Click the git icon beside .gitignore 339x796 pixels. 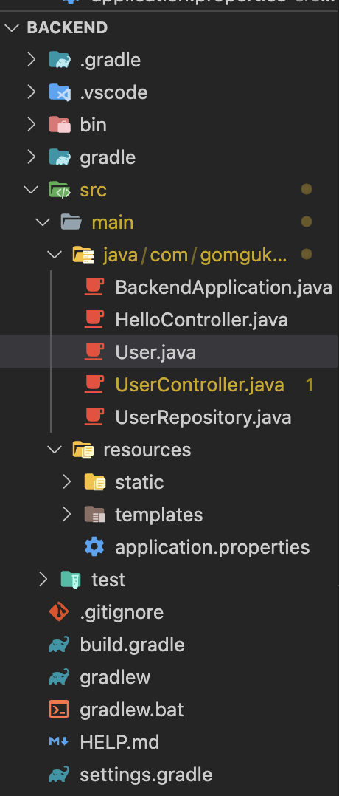click(x=59, y=612)
